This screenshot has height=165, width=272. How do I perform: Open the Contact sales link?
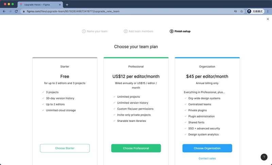[207, 159]
